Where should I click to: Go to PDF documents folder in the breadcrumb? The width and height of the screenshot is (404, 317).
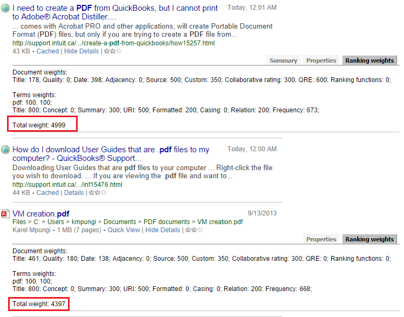(x=167, y=222)
